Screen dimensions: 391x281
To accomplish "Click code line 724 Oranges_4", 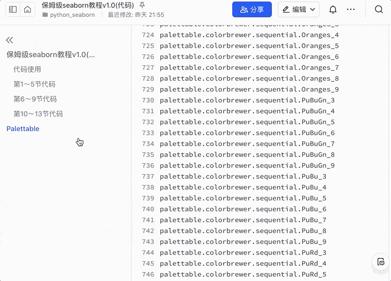I will click(x=249, y=35).
